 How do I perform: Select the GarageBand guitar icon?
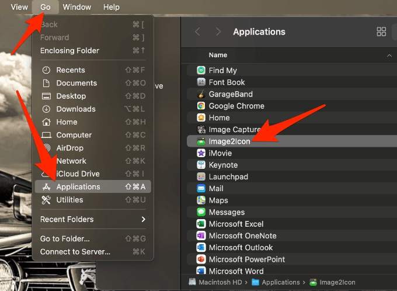(201, 94)
